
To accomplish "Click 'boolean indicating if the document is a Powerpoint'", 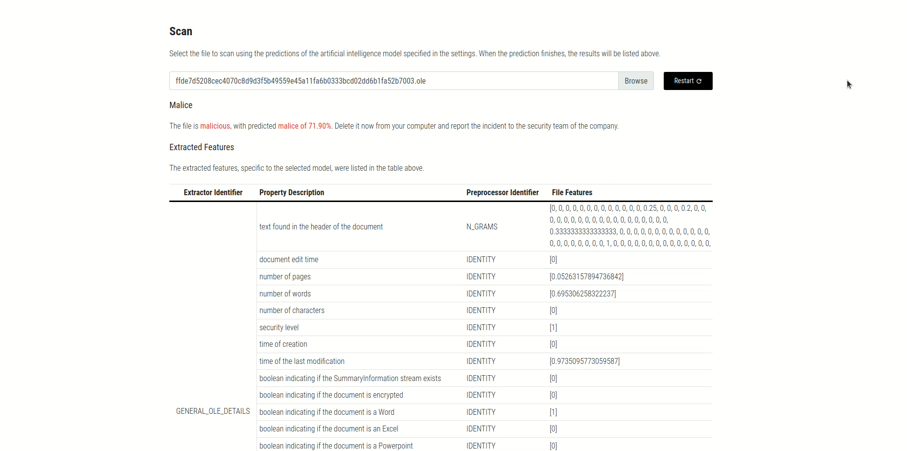I will click(336, 446).
